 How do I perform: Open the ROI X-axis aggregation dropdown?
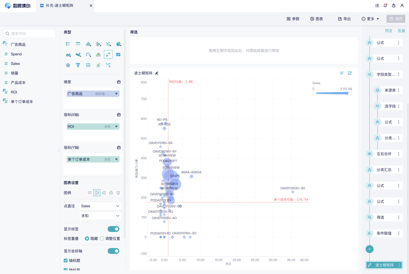click(x=116, y=127)
